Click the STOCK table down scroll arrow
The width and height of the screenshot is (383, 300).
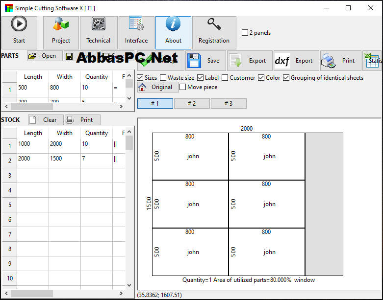(129, 285)
